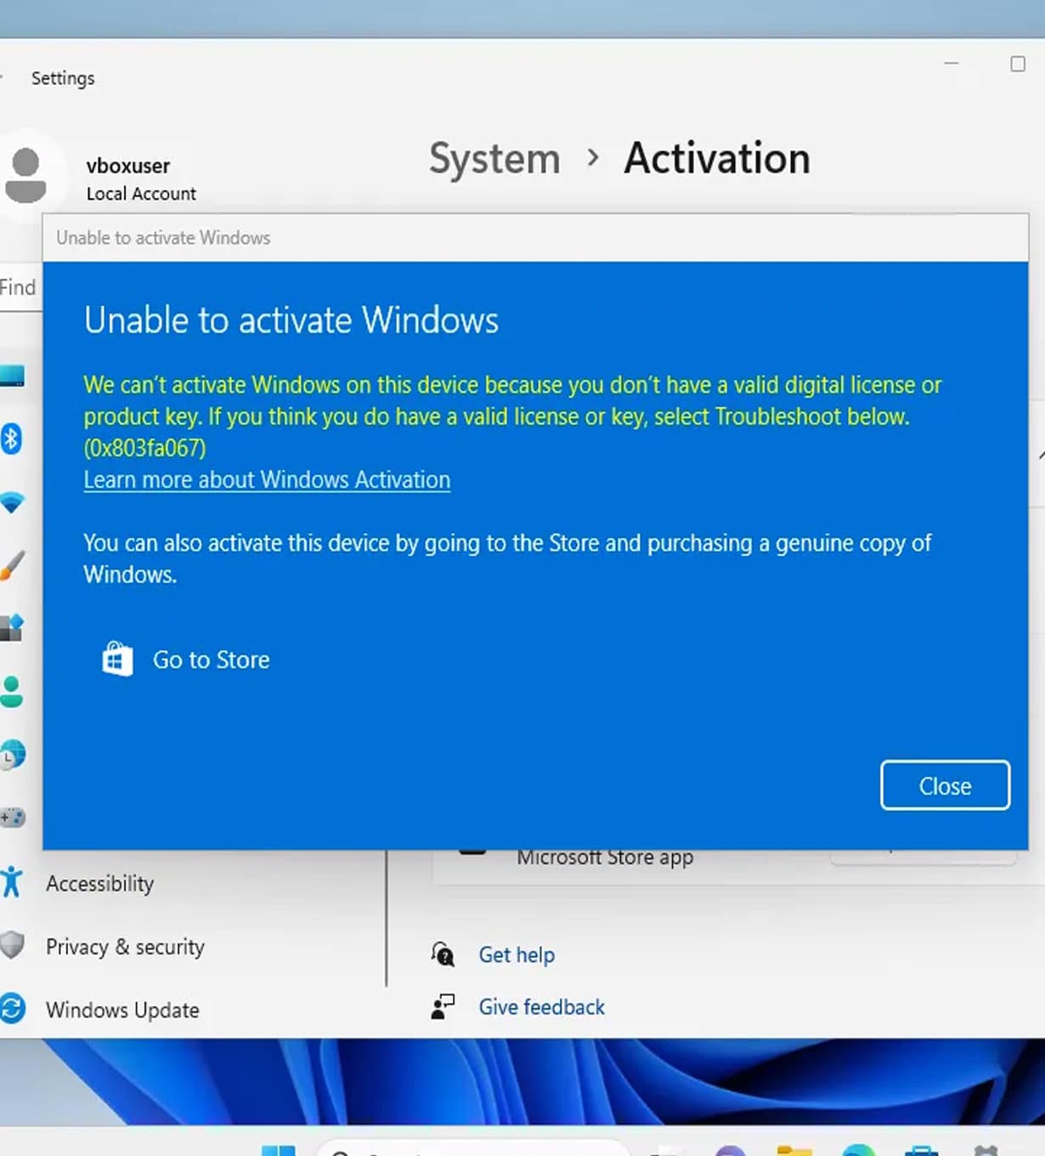Open Time & language settings icon
The height and width of the screenshot is (1156, 1045).
point(11,753)
